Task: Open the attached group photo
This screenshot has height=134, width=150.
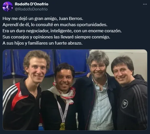Action: pyautogui.click(x=75, y=90)
